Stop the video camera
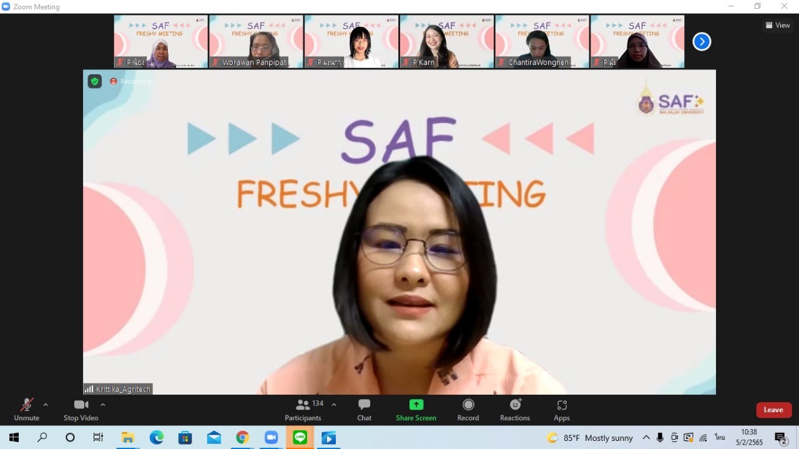Image resolution: width=799 pixels, height=449 pixels. [x=81, y=410]
